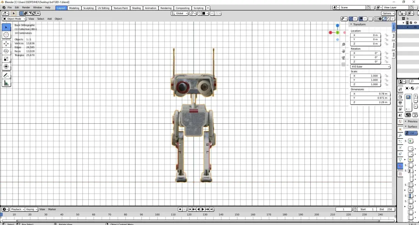
Task: Open the Options dropdown
Action: pyautogui.click(x=388, y=13)
